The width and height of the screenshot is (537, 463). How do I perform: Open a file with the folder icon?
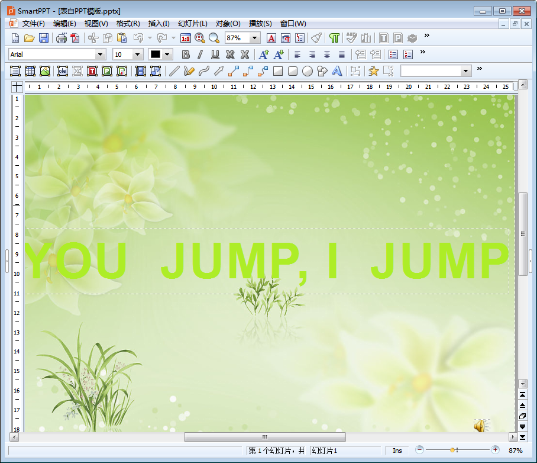30,38
